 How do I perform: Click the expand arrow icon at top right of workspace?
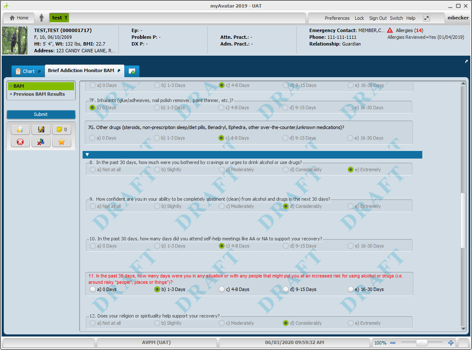tap(466, 62)
